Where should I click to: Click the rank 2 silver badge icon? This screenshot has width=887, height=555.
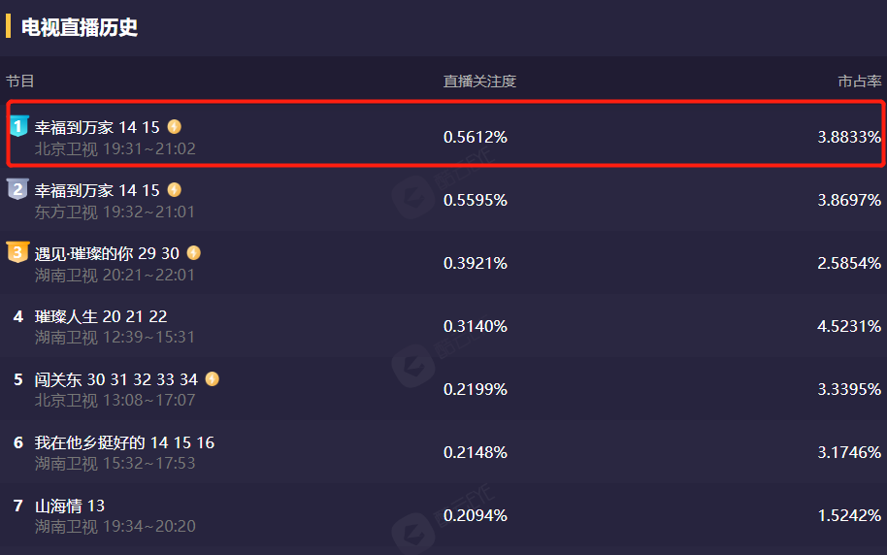18,189
